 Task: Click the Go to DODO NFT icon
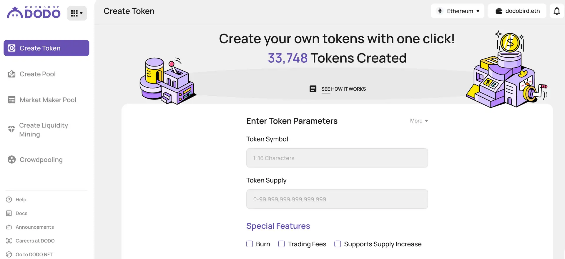[x=9, y=255]
